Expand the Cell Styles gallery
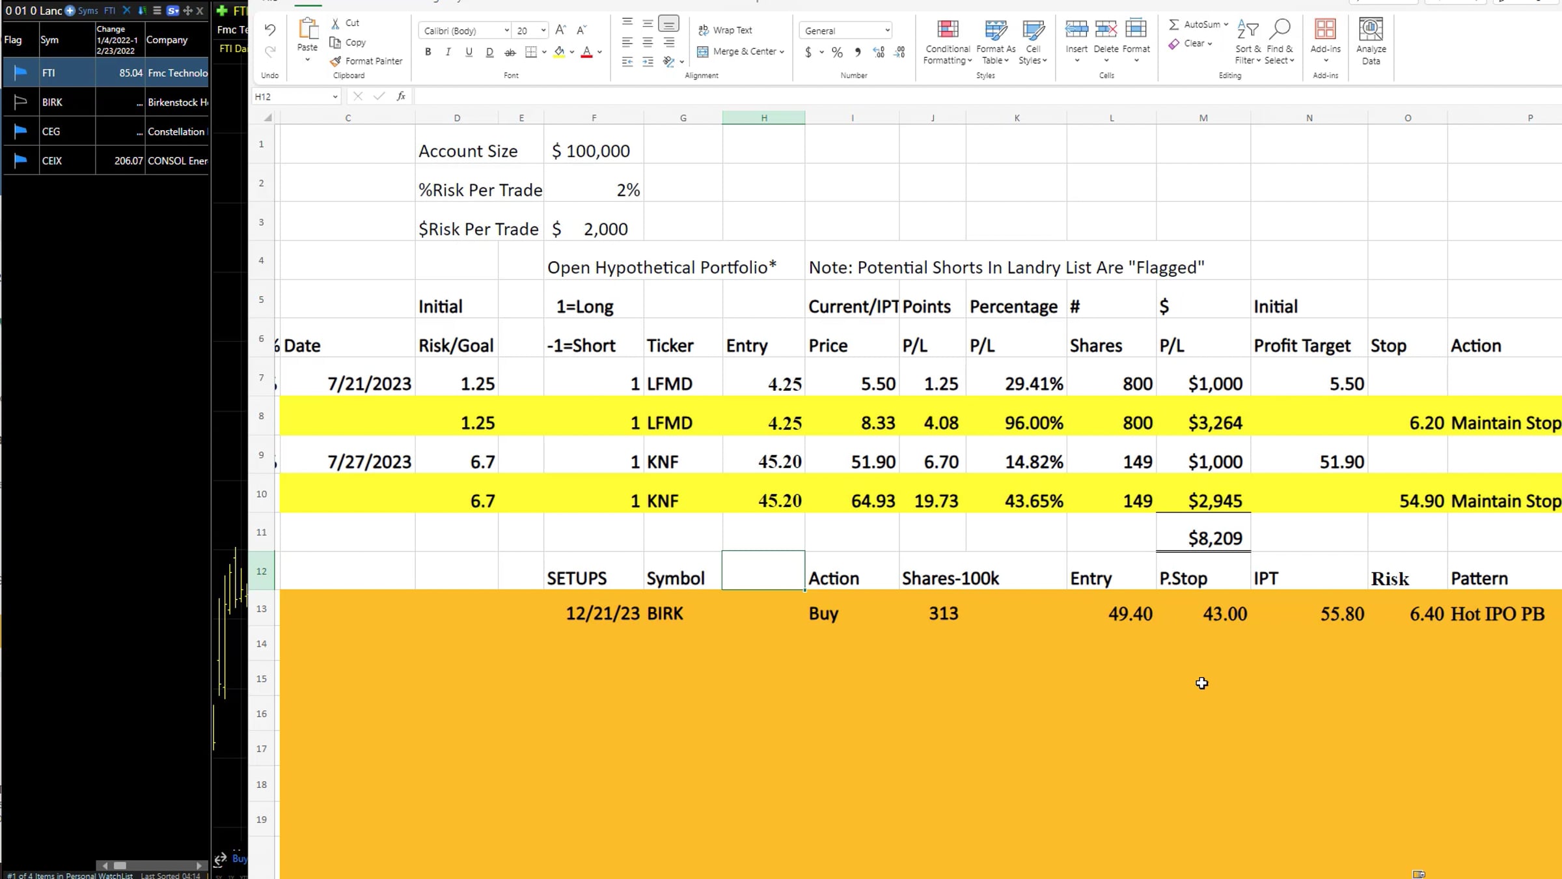Screen dimensions: 1562x879 (1033, 42)
